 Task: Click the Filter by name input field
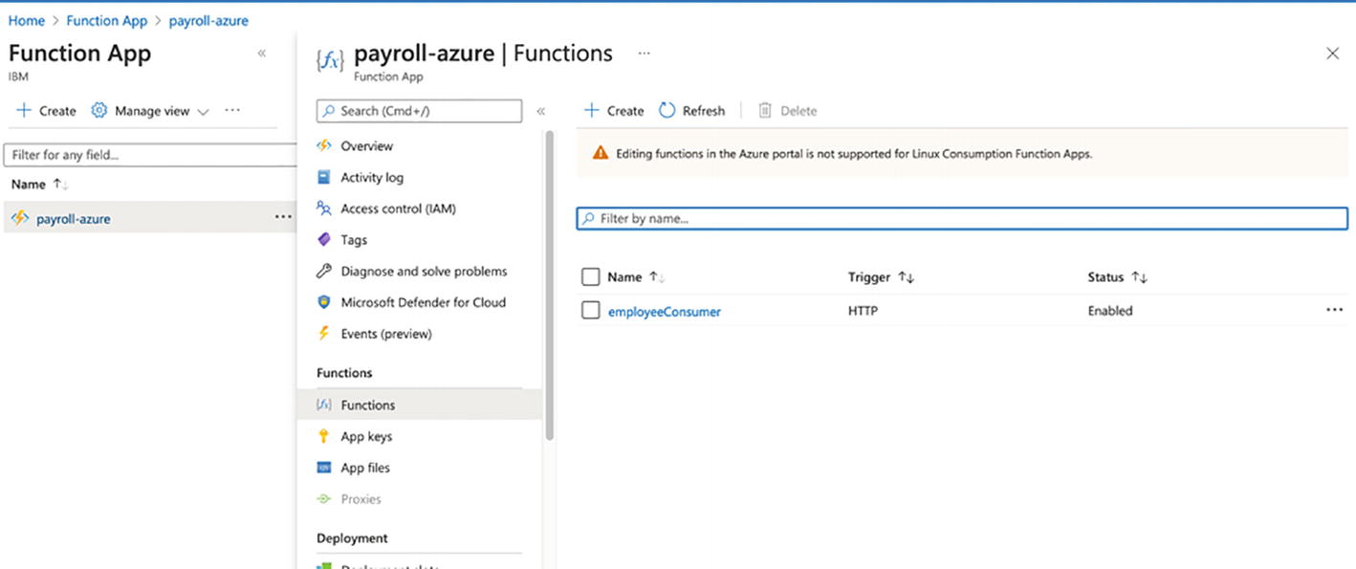(x=962, y=219)
